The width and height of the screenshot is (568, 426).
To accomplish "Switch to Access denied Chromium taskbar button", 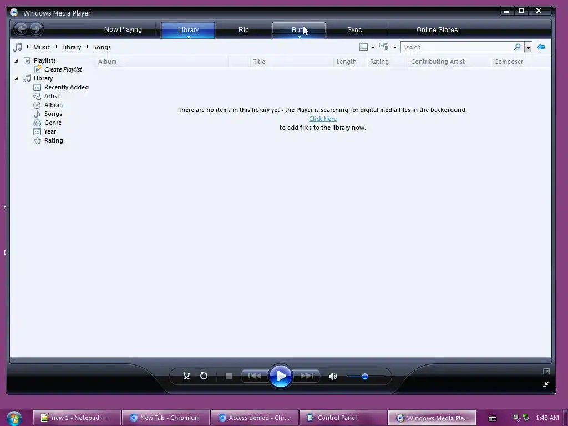I will (x=255, y=418).
